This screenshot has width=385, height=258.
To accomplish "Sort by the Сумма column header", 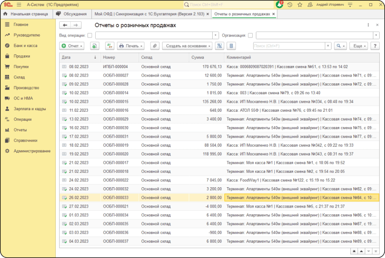I will [197, 57].
